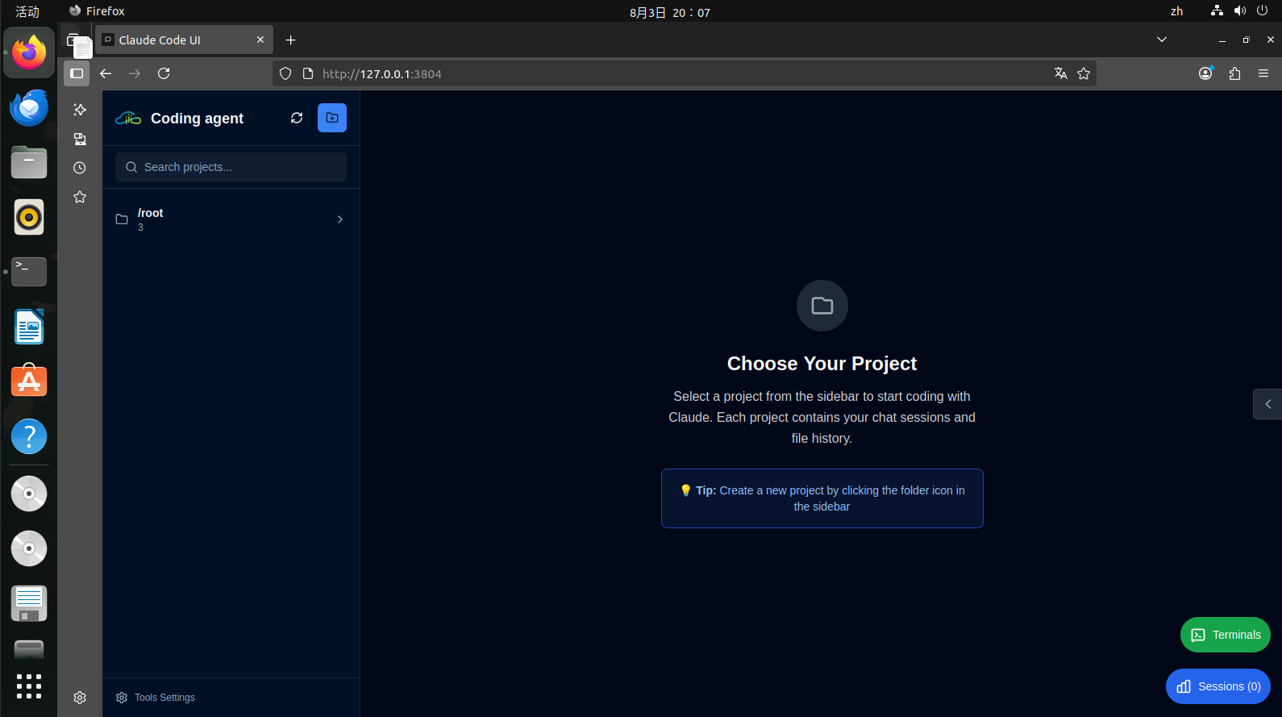Translate this page using translate icon
This screenshot has width=1282, height=717.
1061,73
